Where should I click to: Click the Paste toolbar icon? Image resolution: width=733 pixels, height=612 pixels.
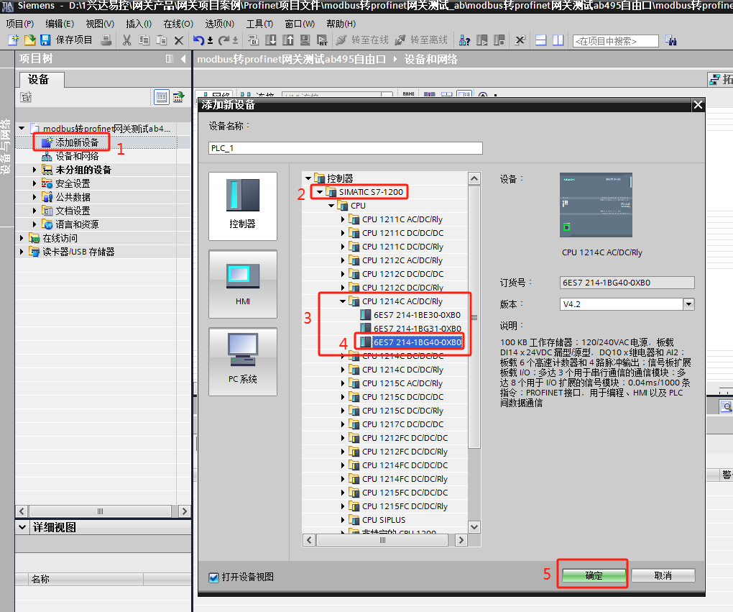coord(161,40)
